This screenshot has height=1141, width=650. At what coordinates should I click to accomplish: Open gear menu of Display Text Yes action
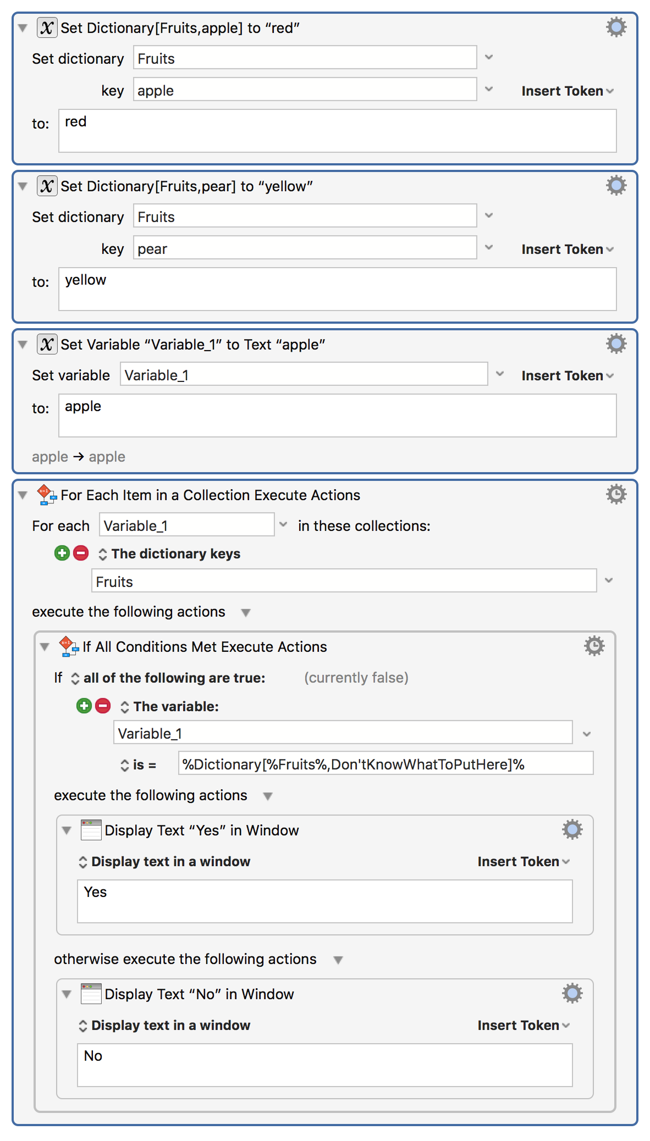click(572, 829)
